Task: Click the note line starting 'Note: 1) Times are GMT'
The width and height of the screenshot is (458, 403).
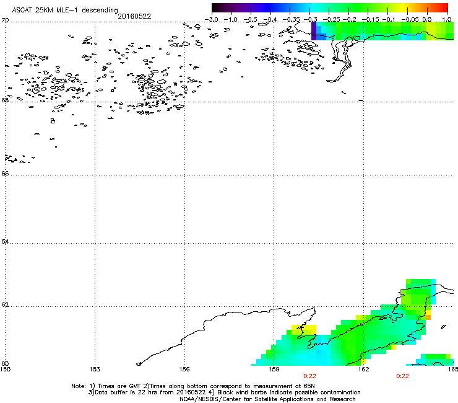Action: [192, 386]
